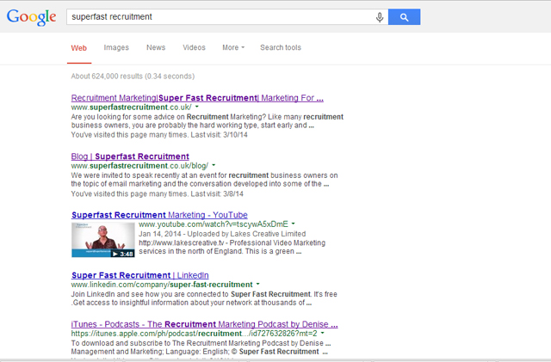This screenshot has width=551, height=362.
Task: Click the Google logo
Action: coord(31,17)
